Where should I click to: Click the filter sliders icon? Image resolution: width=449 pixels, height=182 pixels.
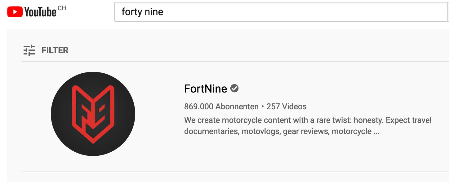pyautogui.click(x=29, y=50)
